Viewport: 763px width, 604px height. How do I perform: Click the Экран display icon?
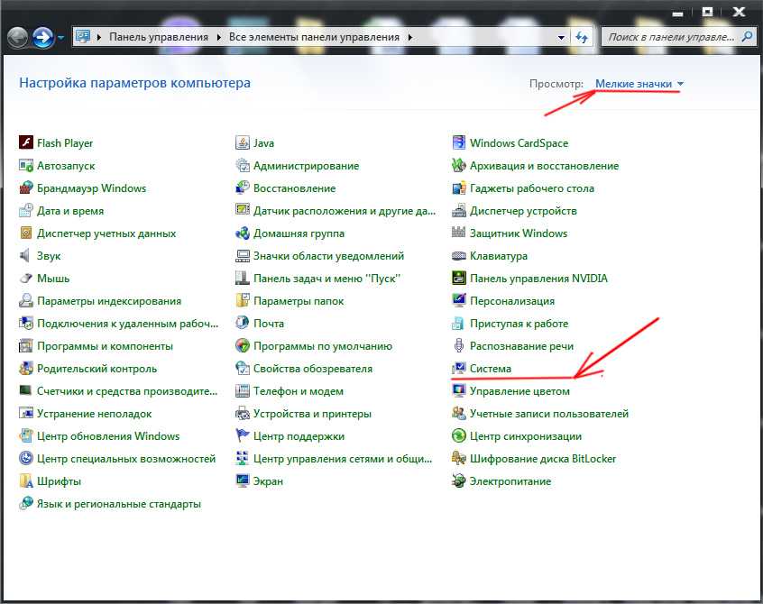pos(243,481)
